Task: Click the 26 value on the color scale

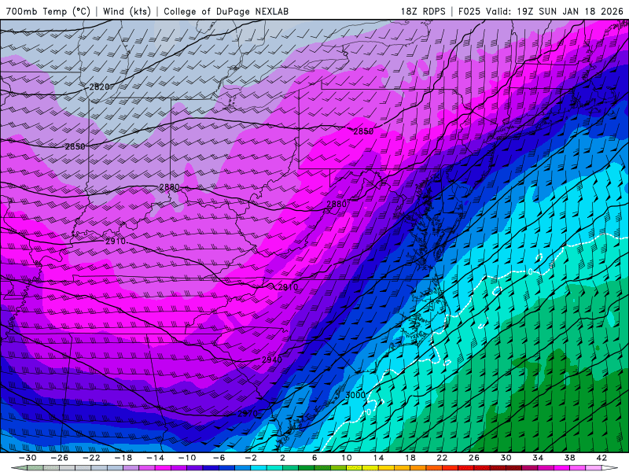Action: click(474, 458)
